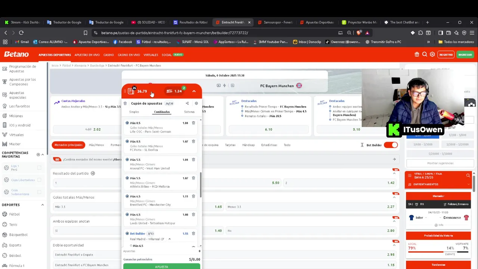The height and width of the screenshot is (269, 478).
Task: Check the Copa Libertadores favorite box
Action: pos(39,180)
